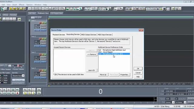
Task: Zoom in vertically using the top right magnifier
Action: [x=39, y=90]
